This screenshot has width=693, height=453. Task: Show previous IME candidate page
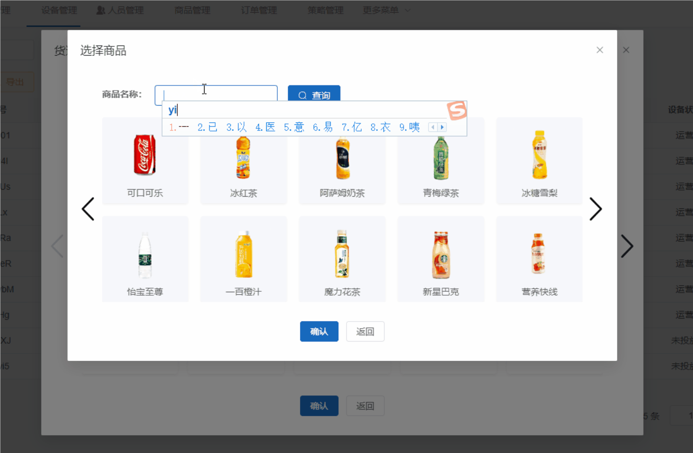point(433,127)
